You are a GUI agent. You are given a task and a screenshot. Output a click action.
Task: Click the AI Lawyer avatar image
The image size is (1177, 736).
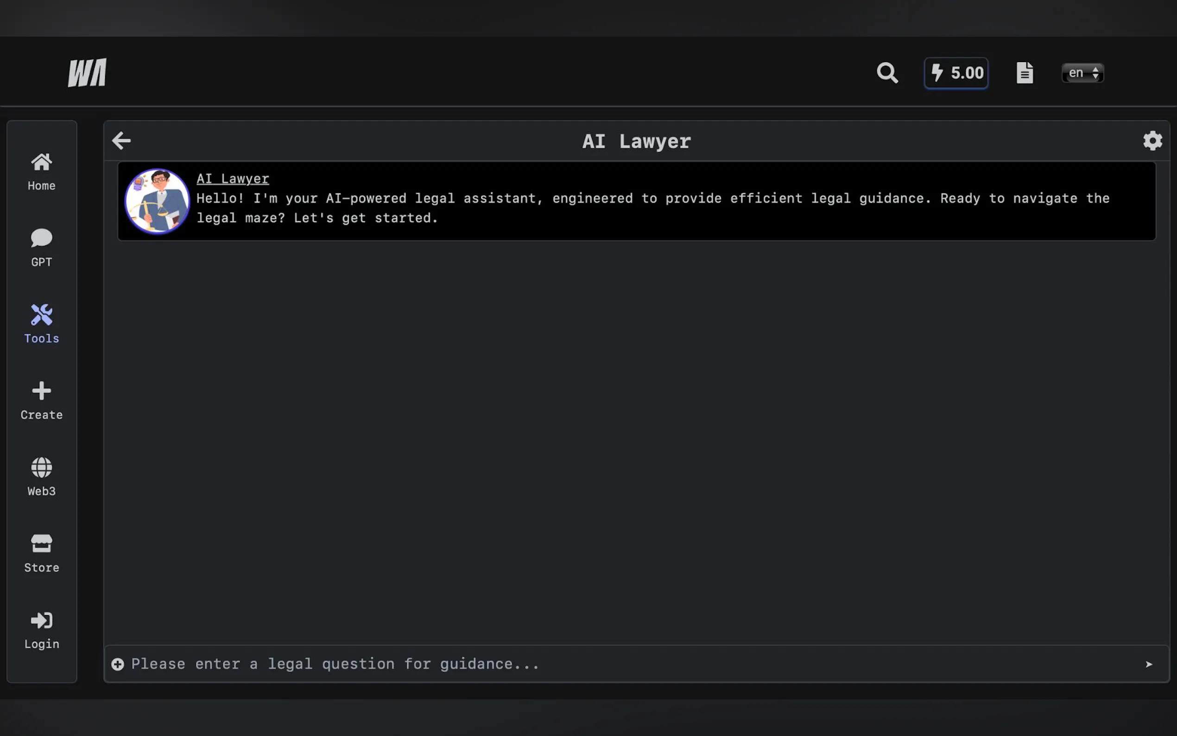[157, 201]
